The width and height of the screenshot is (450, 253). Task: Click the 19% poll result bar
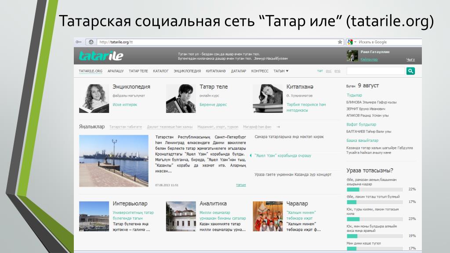click(x=375, y=236)
